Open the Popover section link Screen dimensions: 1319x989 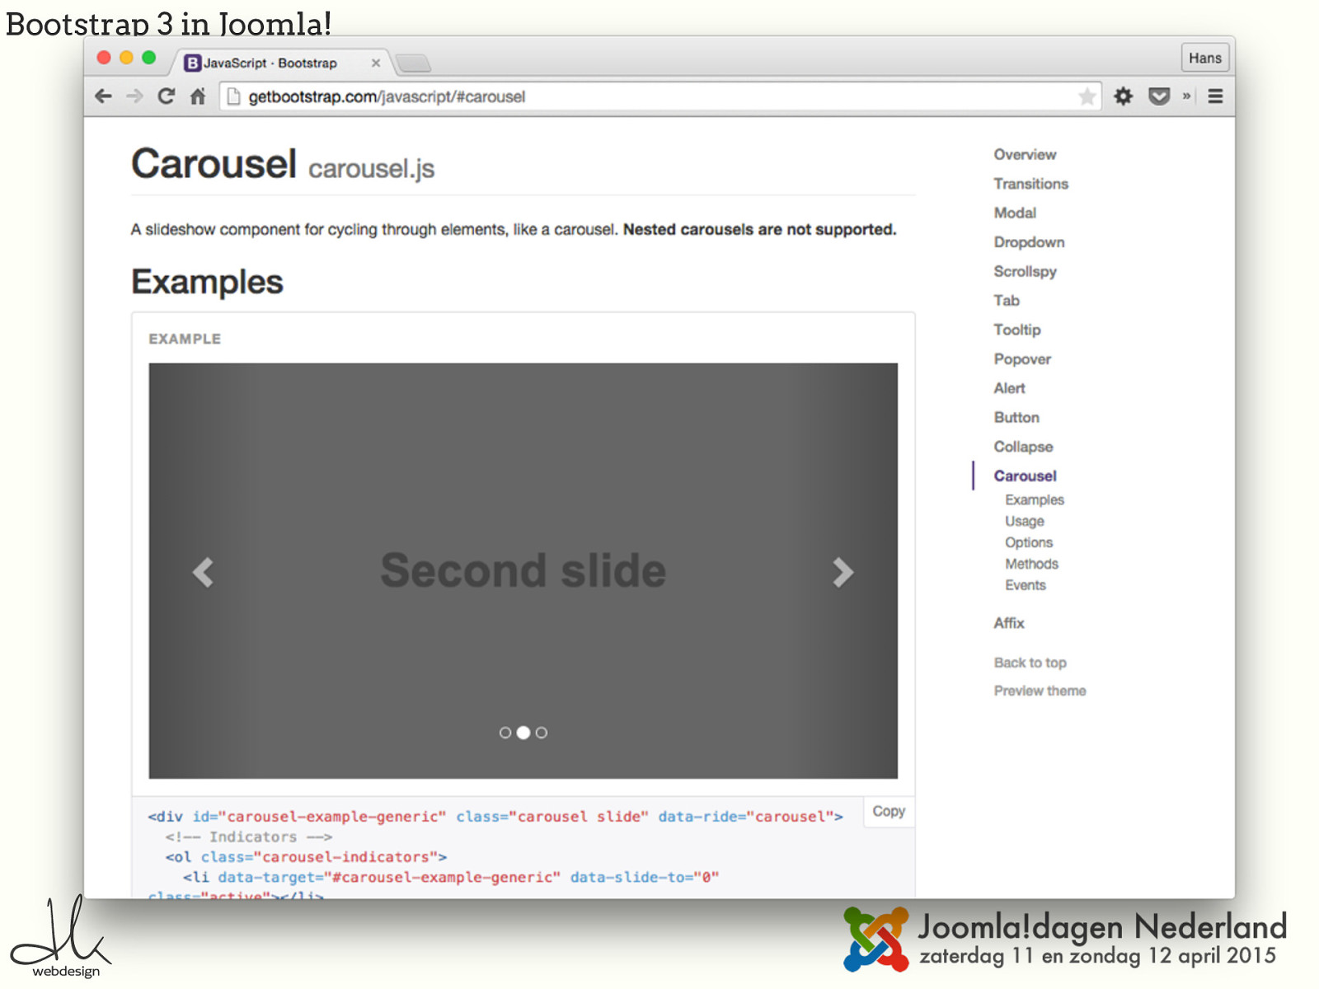[x=1022, y=359]
